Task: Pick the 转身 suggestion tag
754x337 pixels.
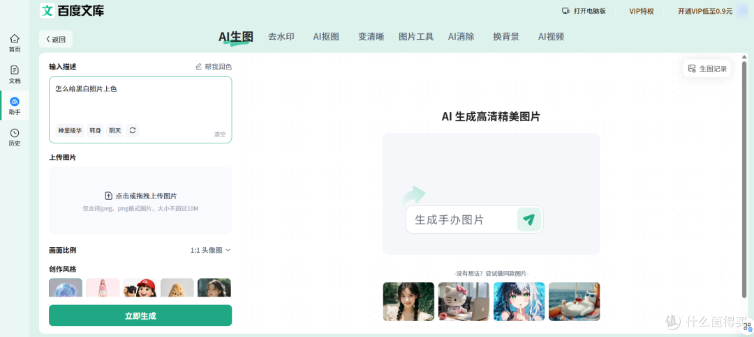Action: tap(95, 130)
